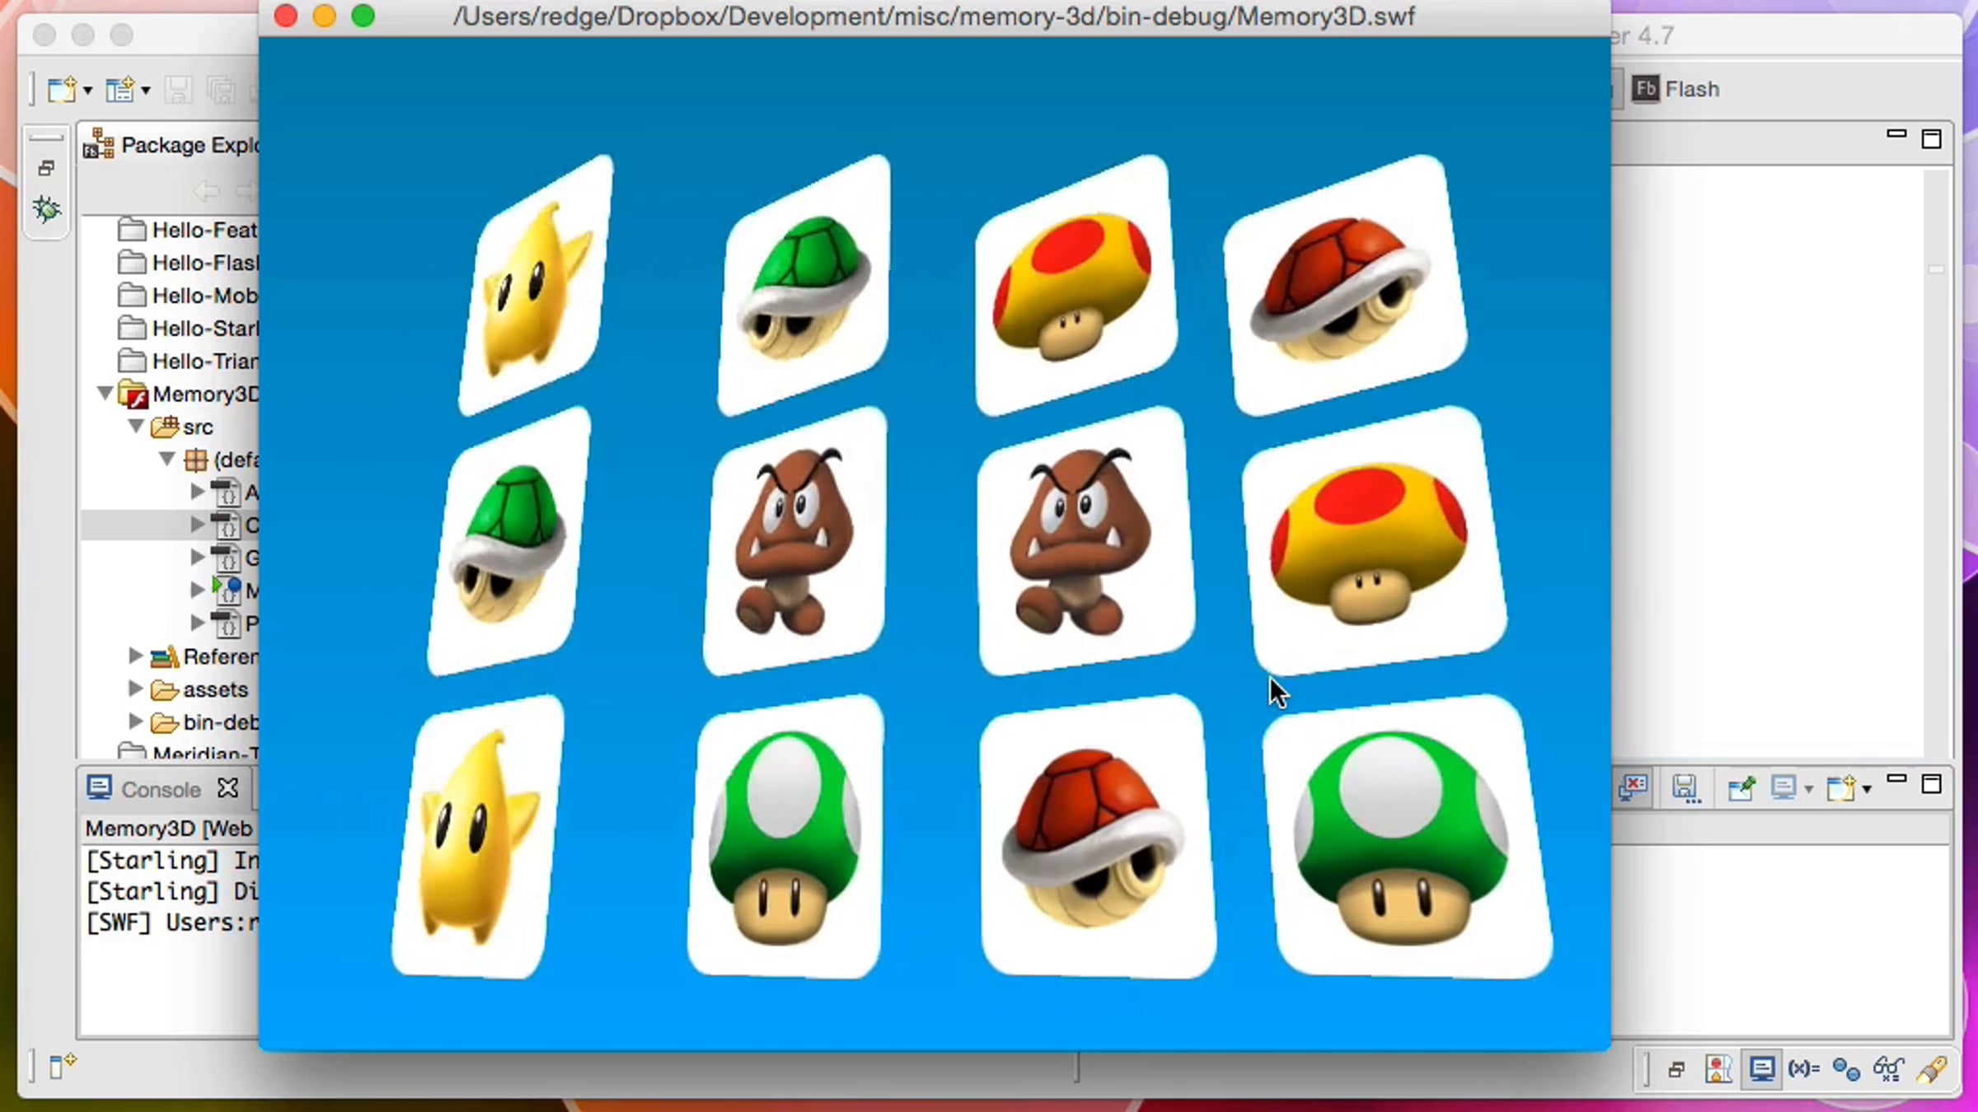Flip the Goomba card in second column
The width and height of the screenshot is (1978, 1112).
tap(793, 541)
